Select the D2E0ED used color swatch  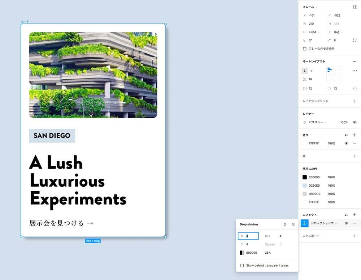[x=305, y=186]
